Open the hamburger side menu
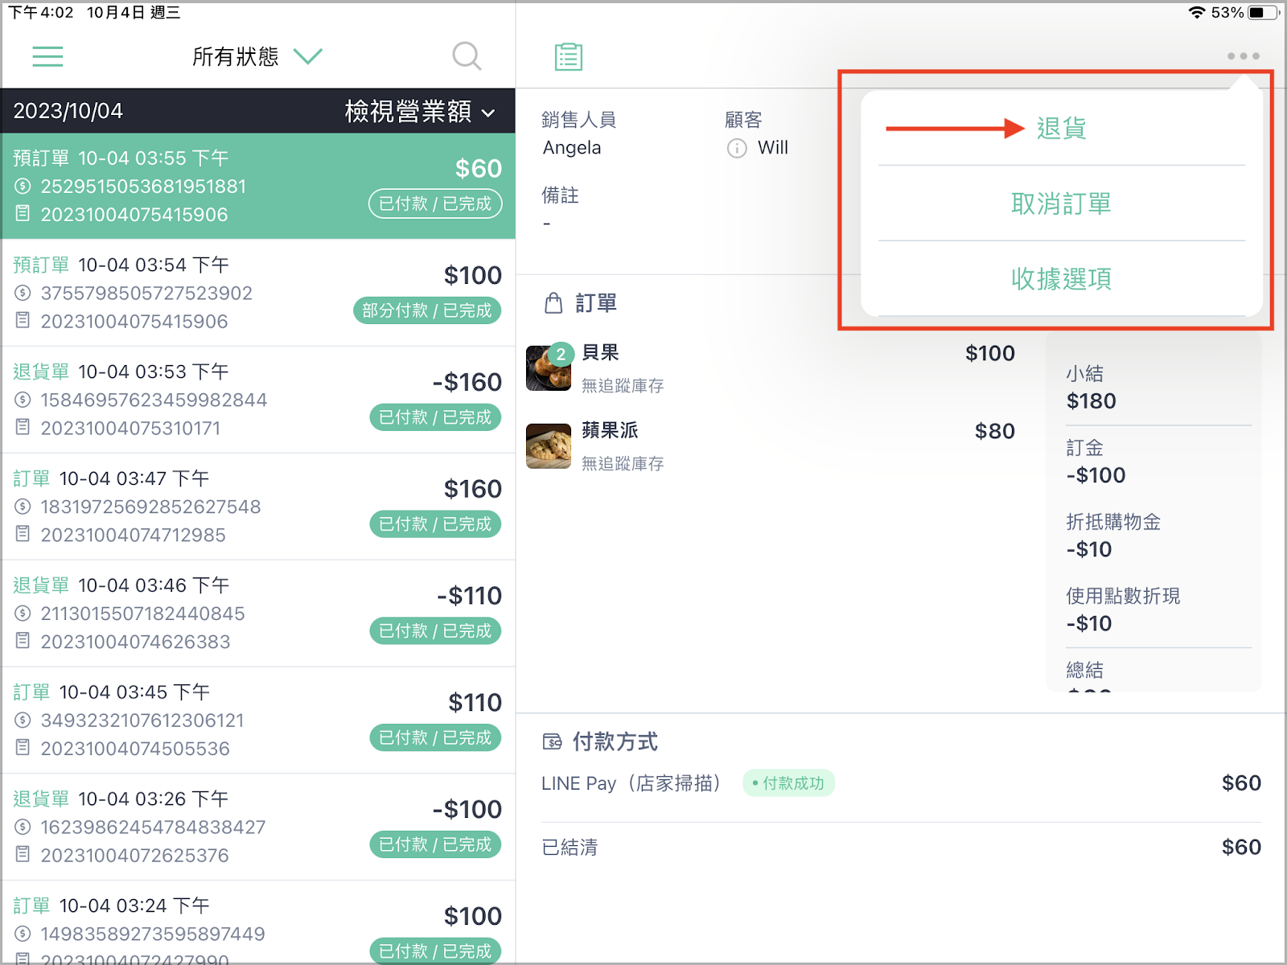 47,56
